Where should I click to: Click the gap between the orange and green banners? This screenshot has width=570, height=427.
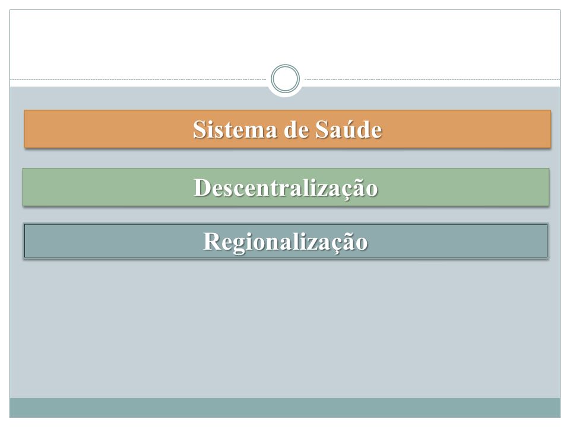pos(286,158)
